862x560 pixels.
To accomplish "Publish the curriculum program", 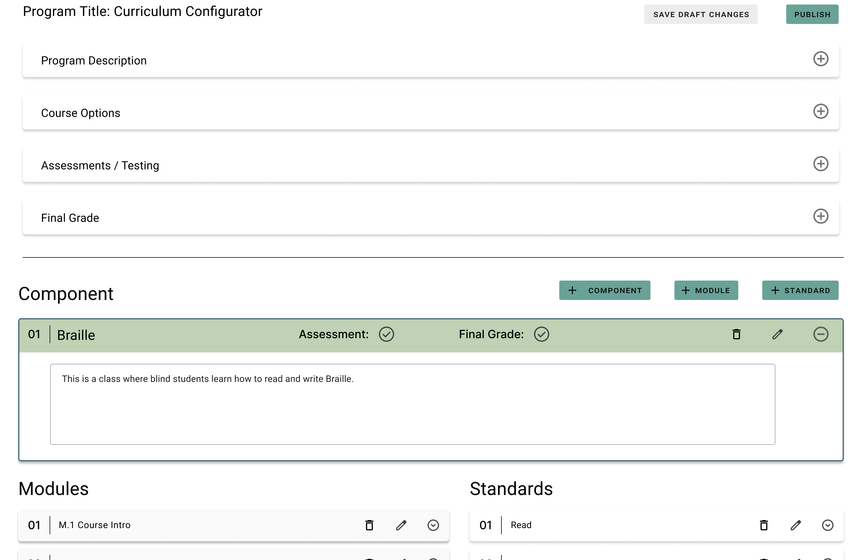I will (812, 15).
